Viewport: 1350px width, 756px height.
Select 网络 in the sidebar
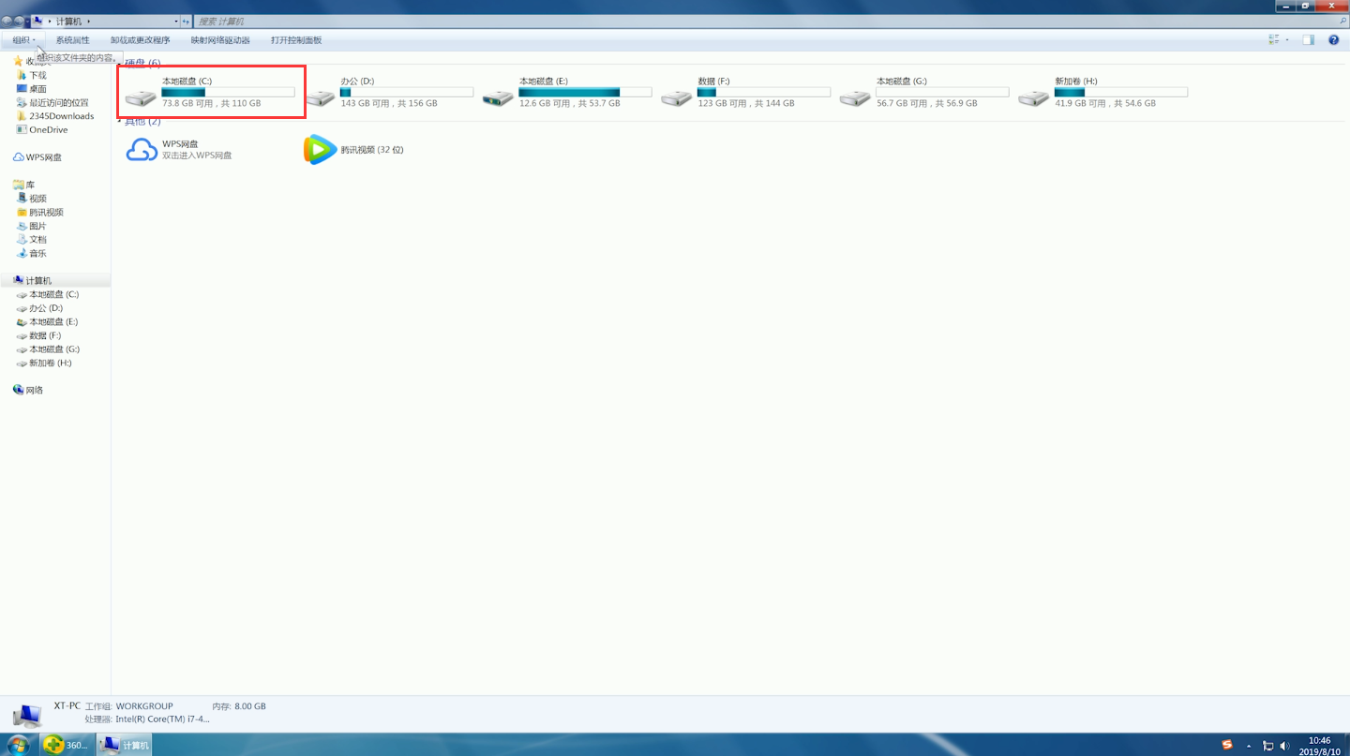click(28, 390)
